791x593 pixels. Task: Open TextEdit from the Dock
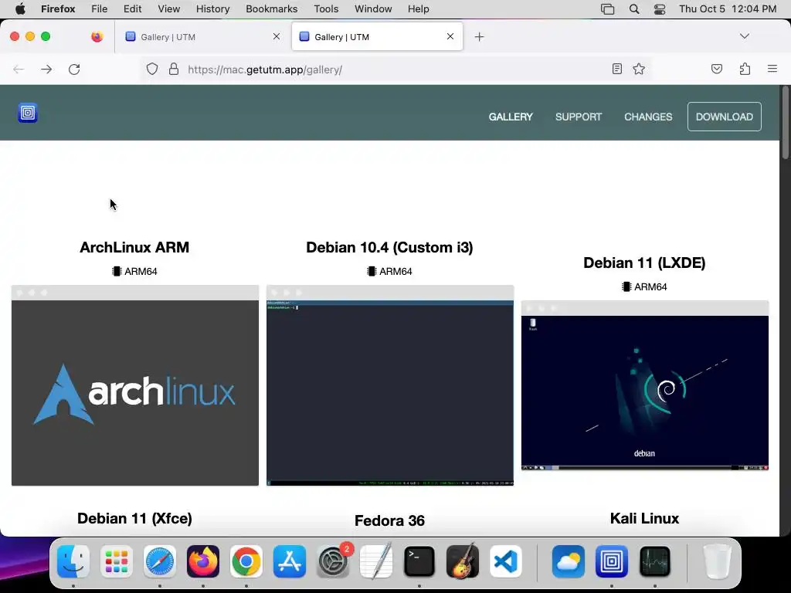tap(376, 561)
